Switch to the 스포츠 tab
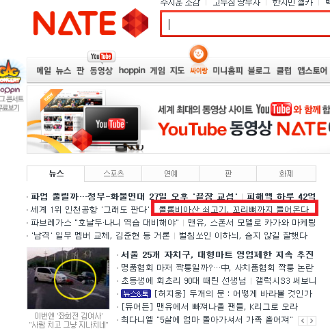Viewport: 330px width, 331px height. coord(113,174)
